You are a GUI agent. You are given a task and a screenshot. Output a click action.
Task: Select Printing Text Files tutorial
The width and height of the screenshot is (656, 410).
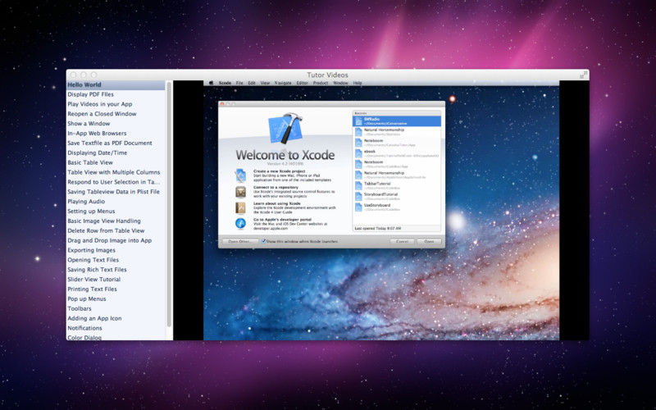pyautogui.click(x=116, y=289)
